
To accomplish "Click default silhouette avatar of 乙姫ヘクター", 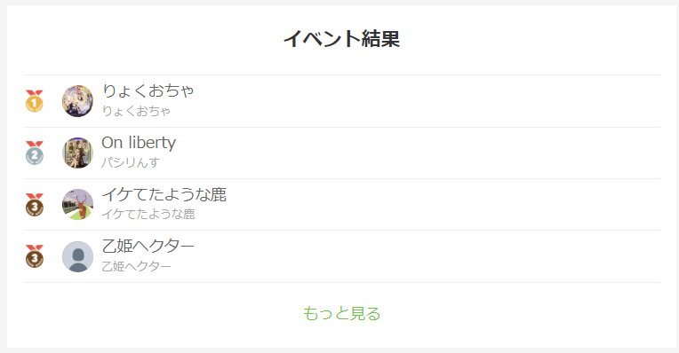I will (x=77, y=256).
